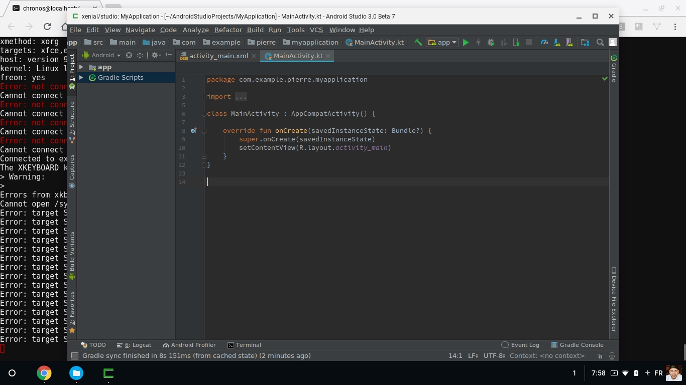Click Search Everywhere magnifier icon
Image resolution: width=686 pixels, height=385 pixels.
[600, 42]
